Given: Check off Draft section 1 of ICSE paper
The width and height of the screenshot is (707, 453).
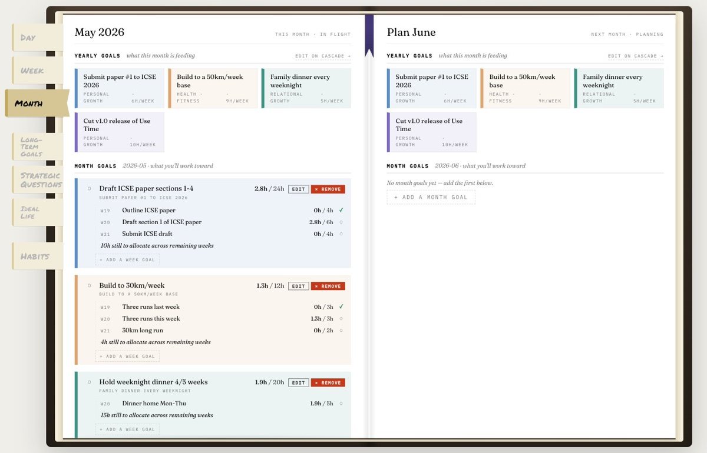Looking at the screenshot, I should tap(341, 222).
